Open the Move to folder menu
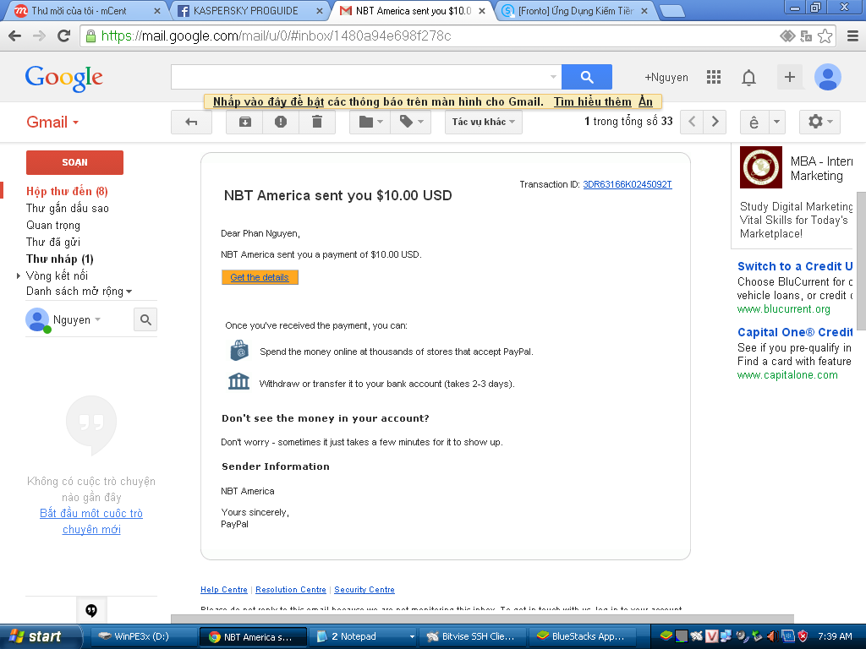 (x=370, y=122)
